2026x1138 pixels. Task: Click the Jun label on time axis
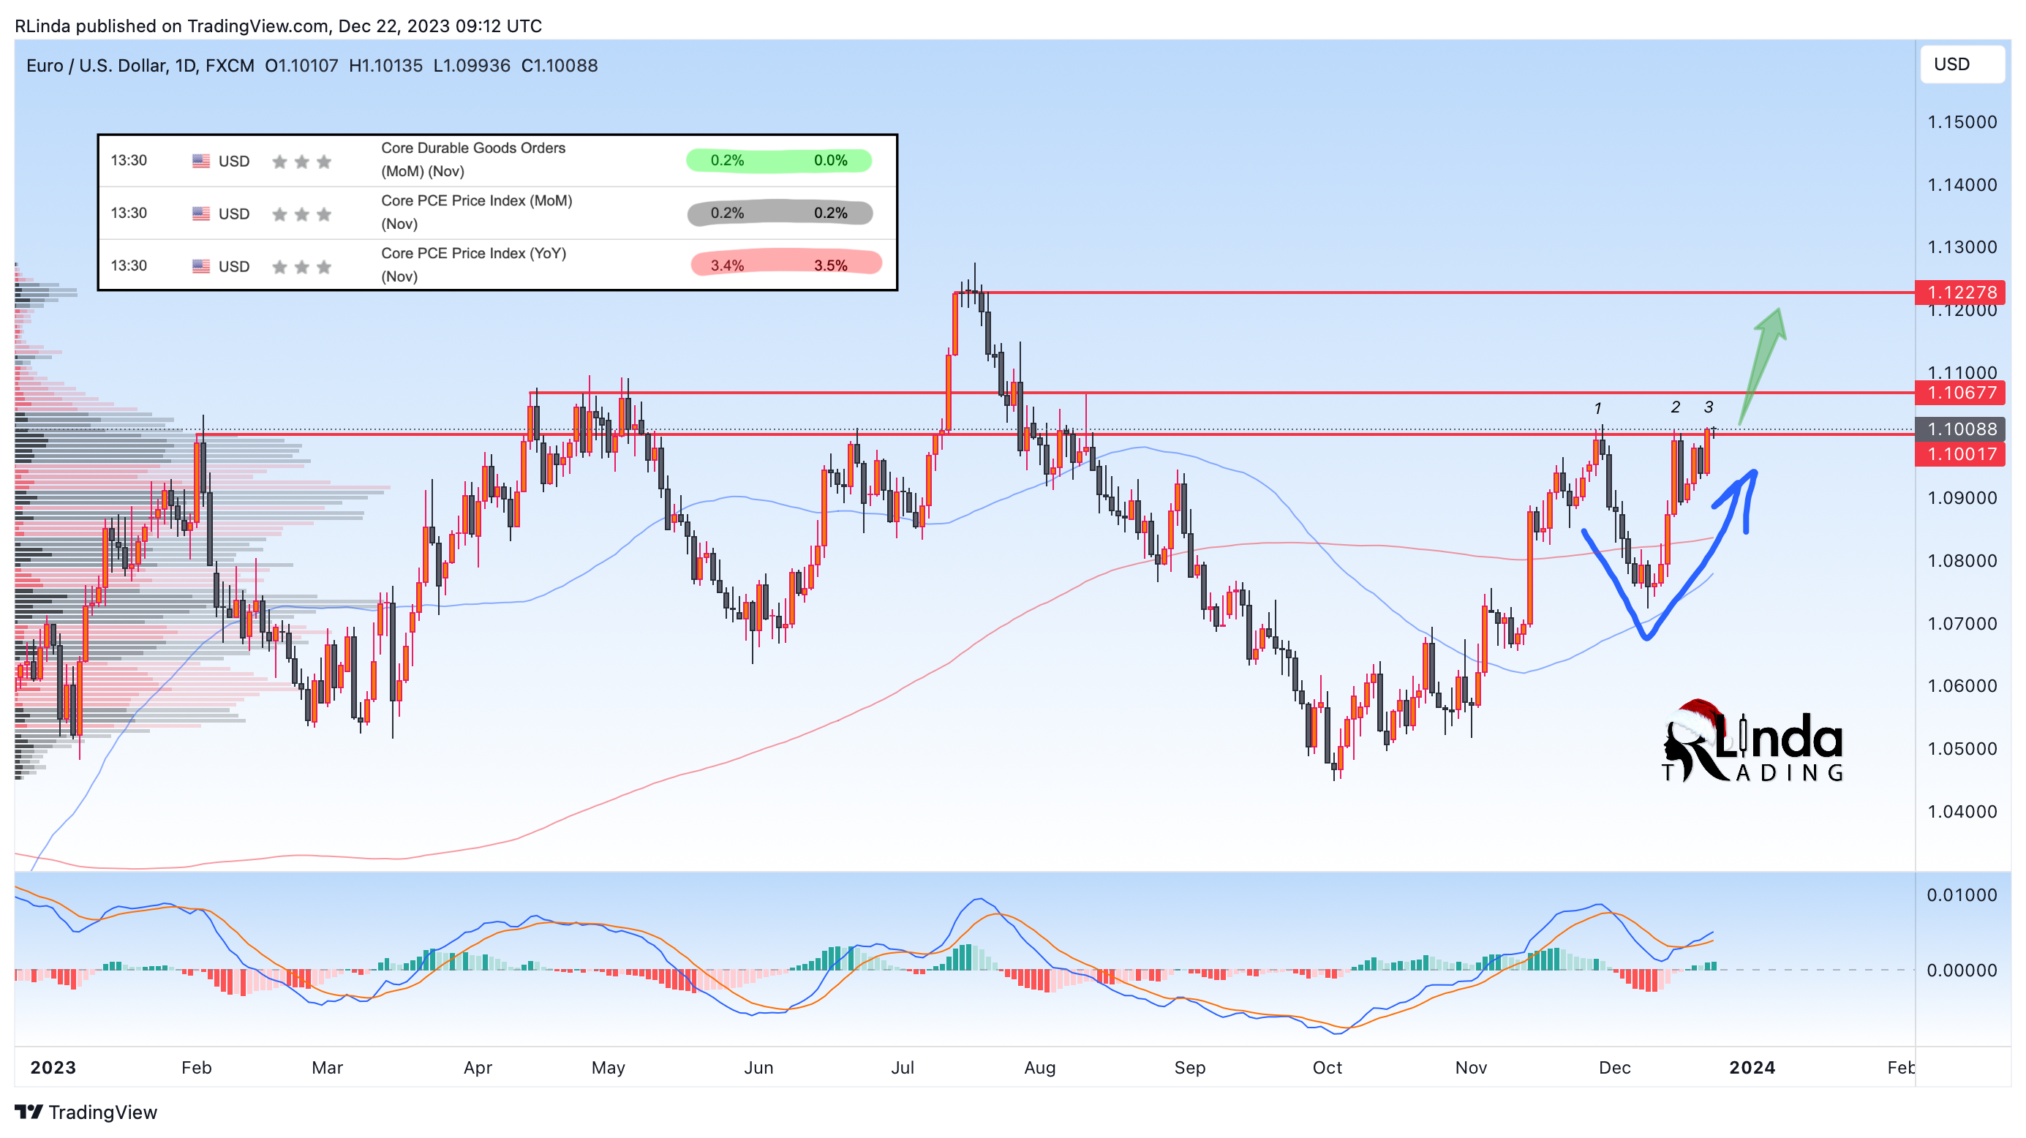758,1067
